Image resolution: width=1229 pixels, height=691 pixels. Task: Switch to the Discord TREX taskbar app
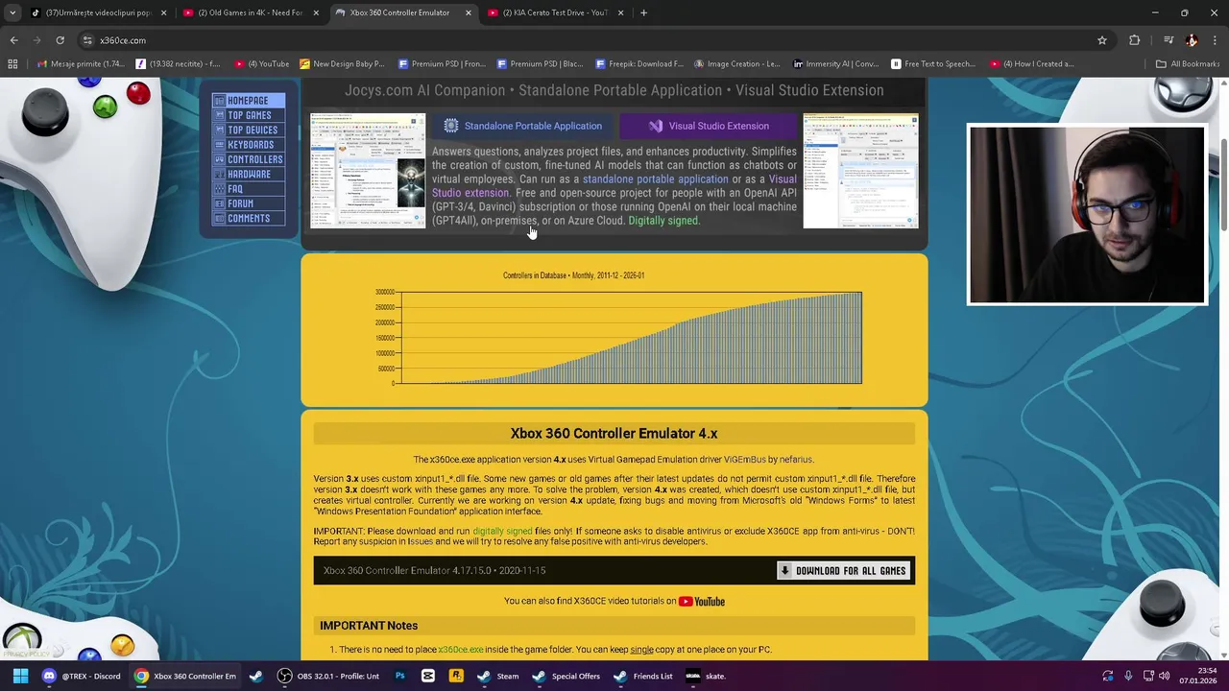coord(81,676)
